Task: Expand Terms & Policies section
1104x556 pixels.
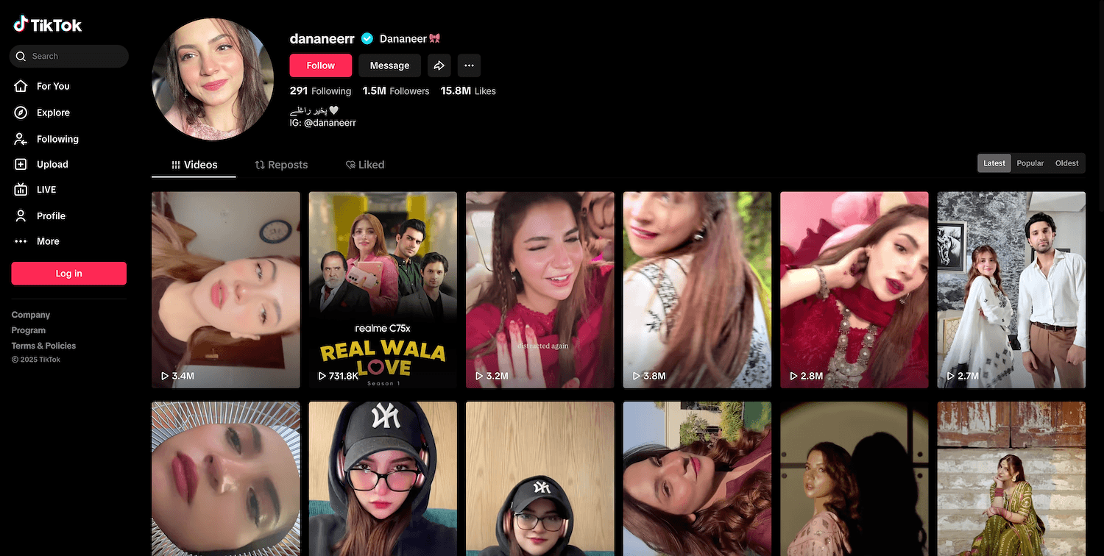Action: point(43,346)
